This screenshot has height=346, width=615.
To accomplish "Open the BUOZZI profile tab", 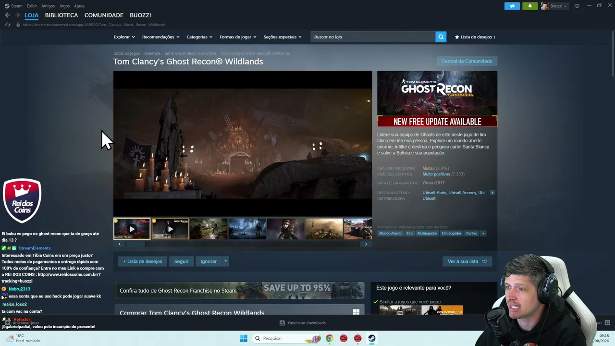I will pyautogui.click(x=140, y=15).
